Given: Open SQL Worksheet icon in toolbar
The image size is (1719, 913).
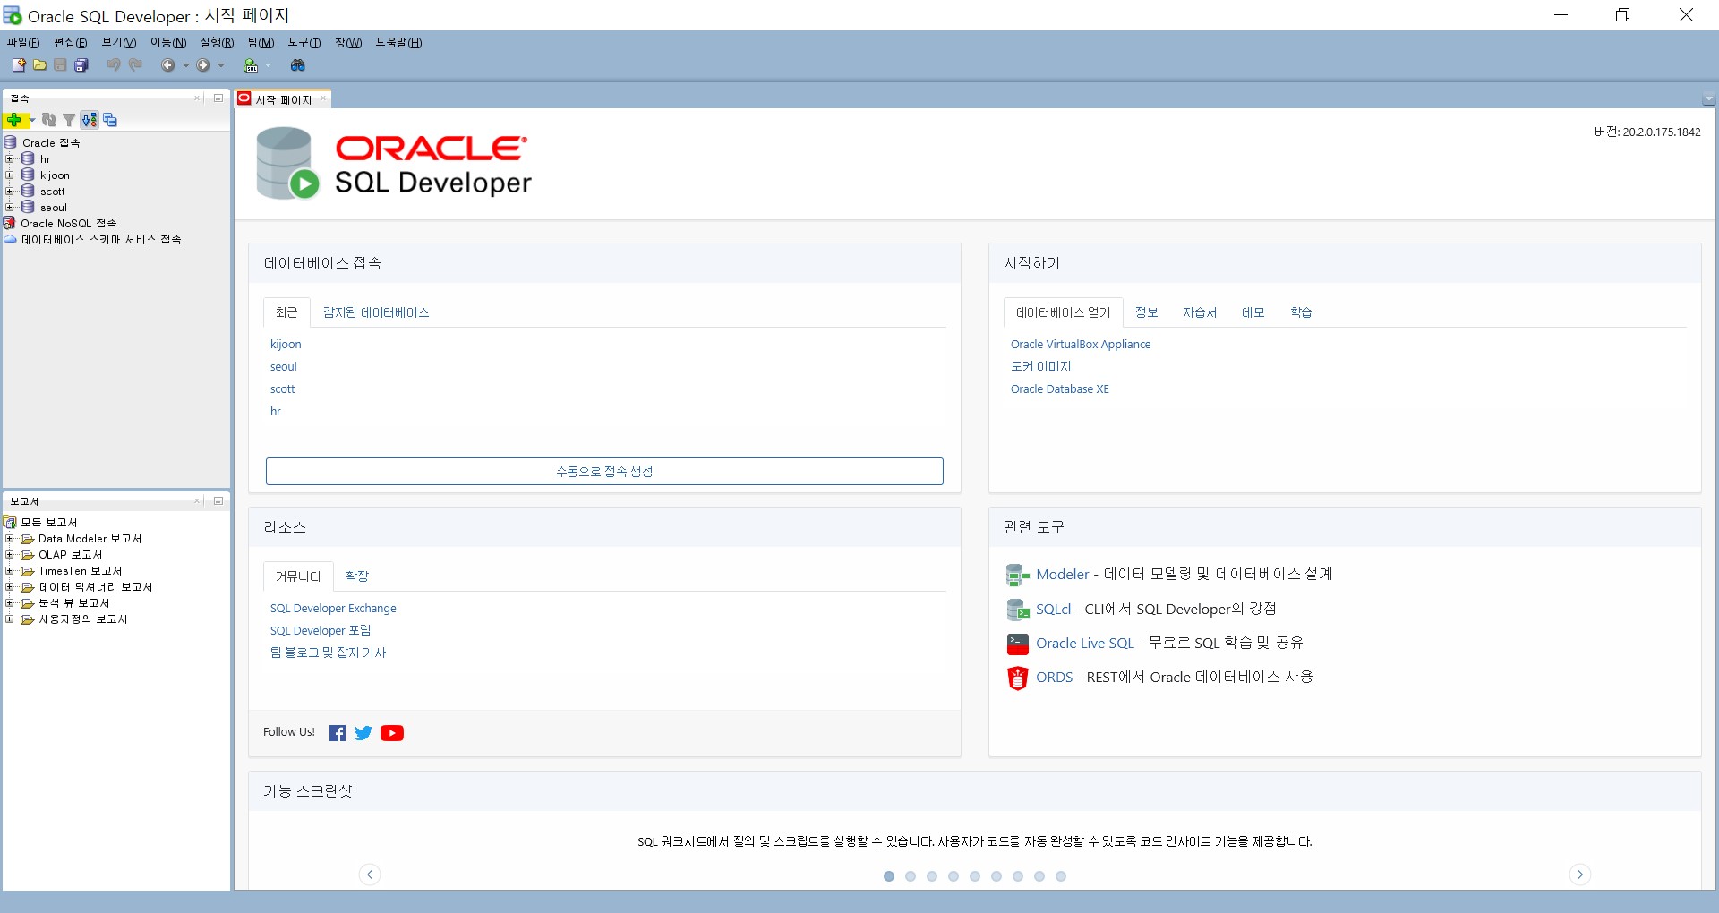Looking at the screenshot, I should 251,65.
